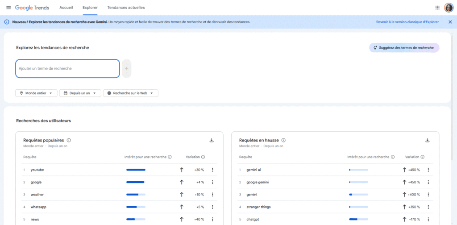Open more options for gemini row

pos(428,194)
